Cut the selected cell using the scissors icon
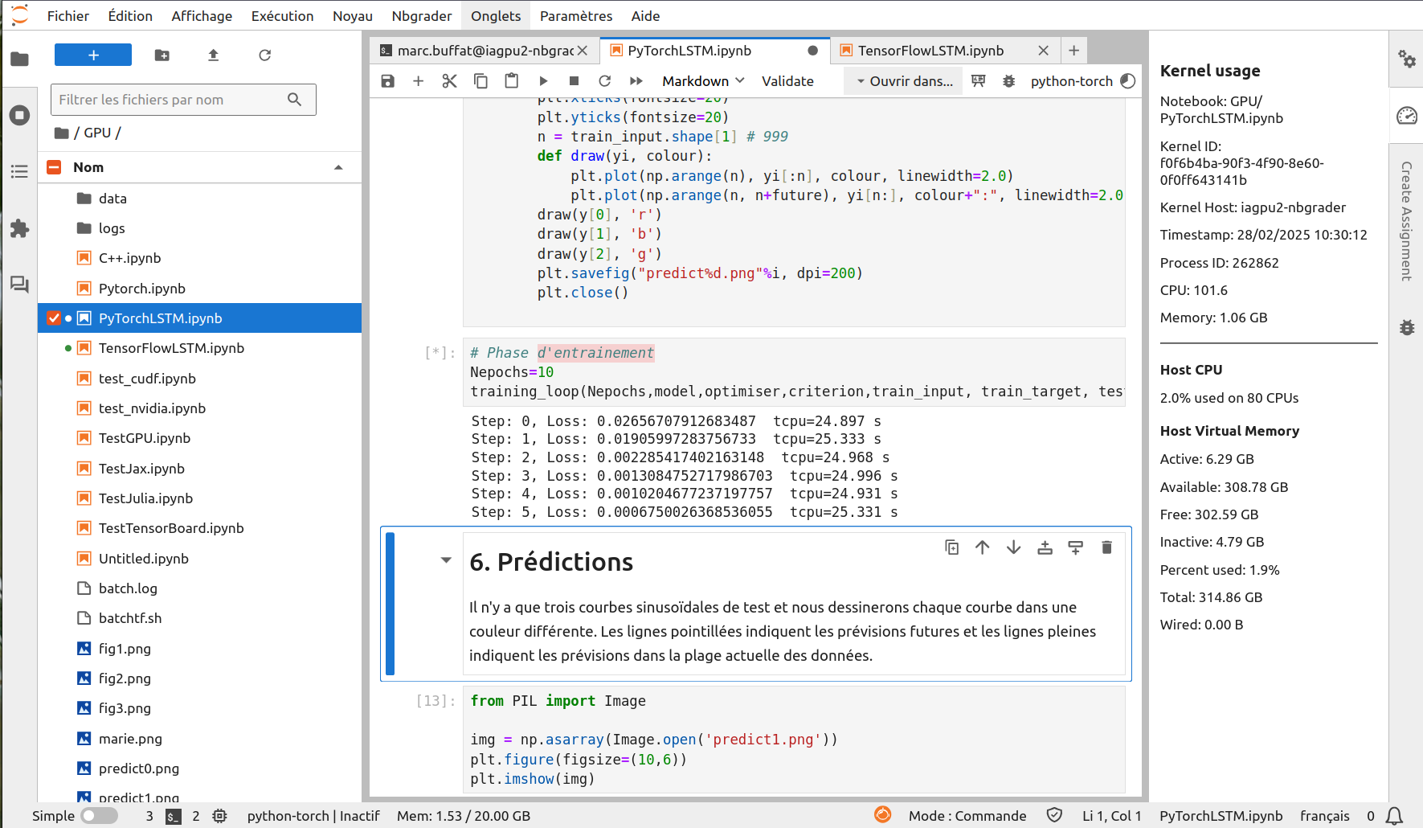 [x=449, y=81]
